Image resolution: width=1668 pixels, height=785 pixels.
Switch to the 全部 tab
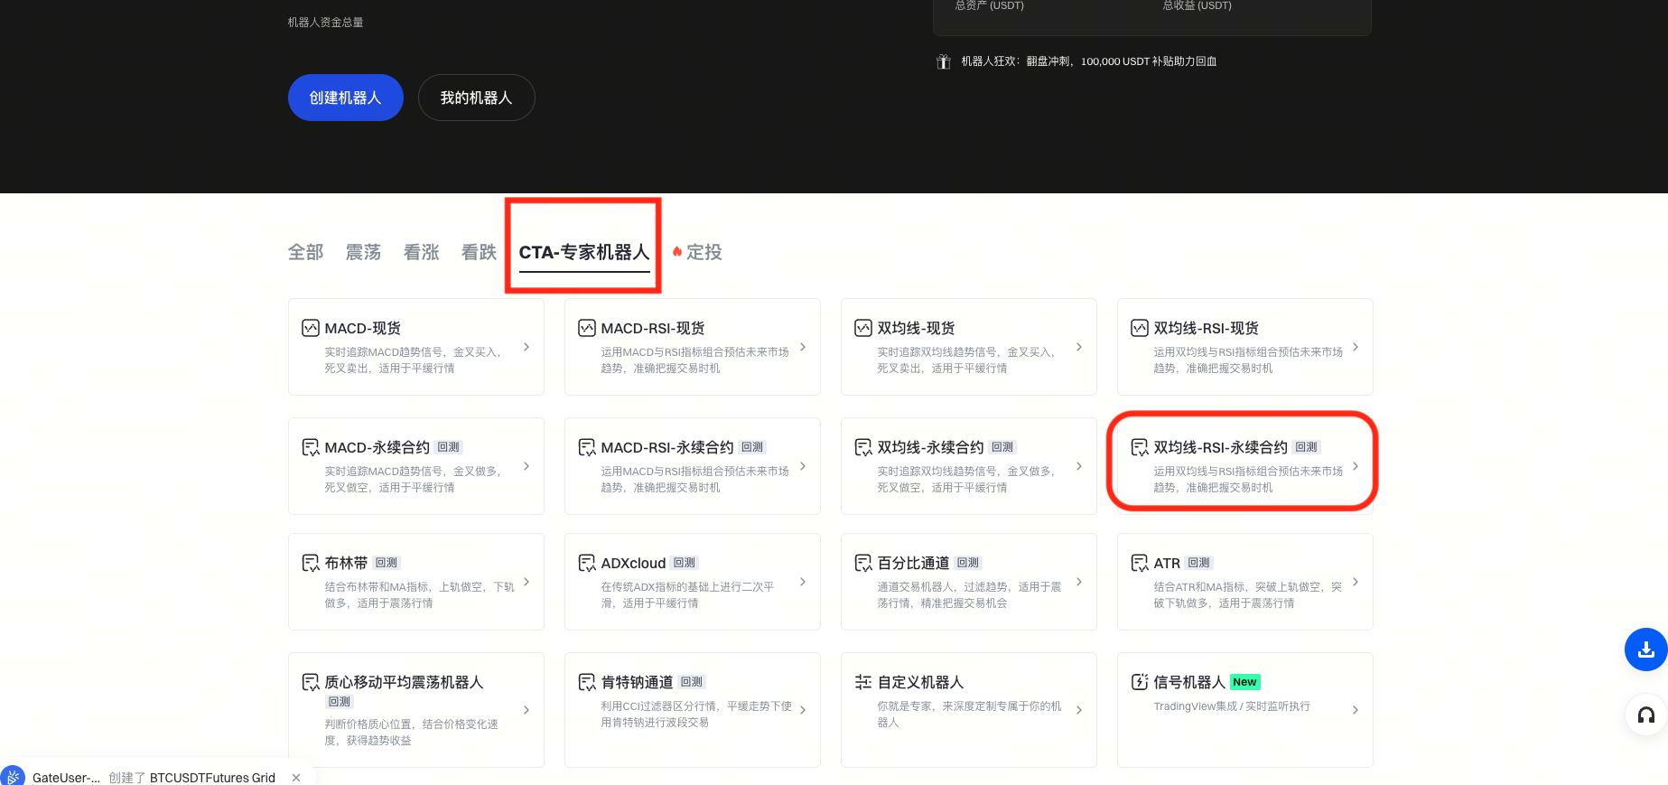(305, 252)
